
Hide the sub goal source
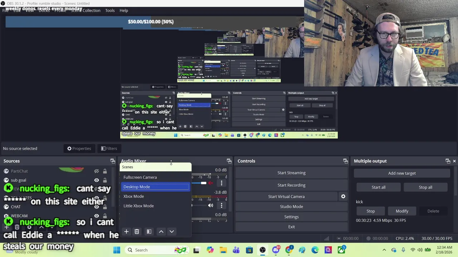(x=96, y=180)
